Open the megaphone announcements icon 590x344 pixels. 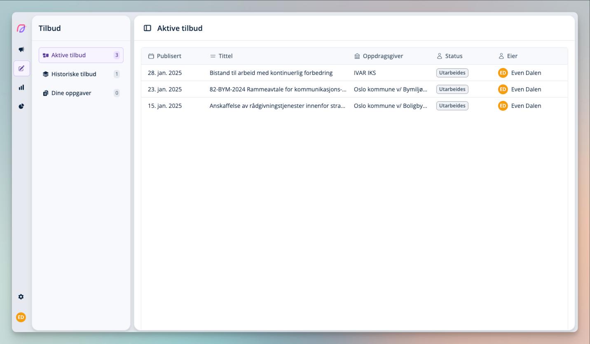pyautogui.click(x=21, y=49)
